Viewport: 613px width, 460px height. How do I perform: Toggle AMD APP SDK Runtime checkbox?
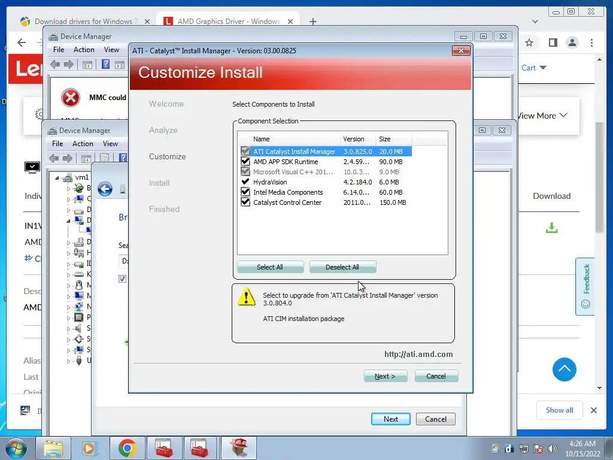point(245,161)
